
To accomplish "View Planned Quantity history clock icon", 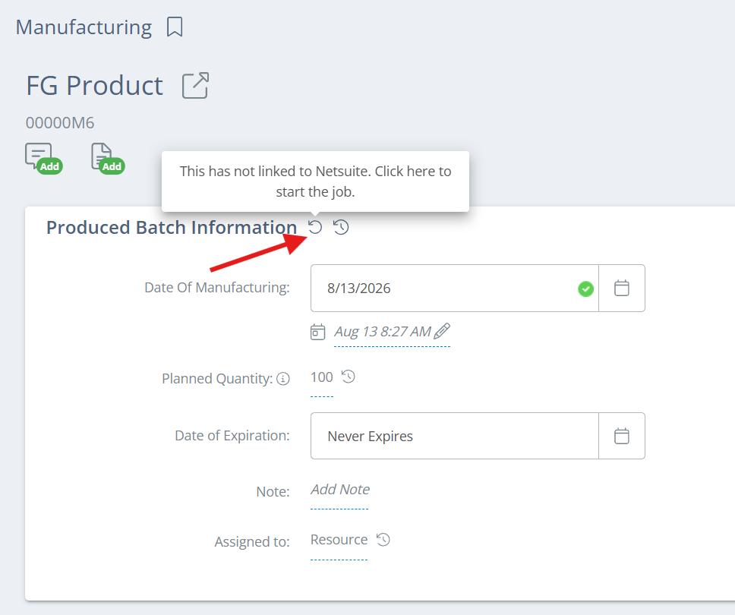I will click(x=349, y=377).
